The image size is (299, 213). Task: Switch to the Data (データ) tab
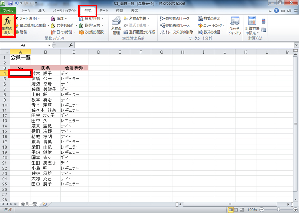coord(104,11)
